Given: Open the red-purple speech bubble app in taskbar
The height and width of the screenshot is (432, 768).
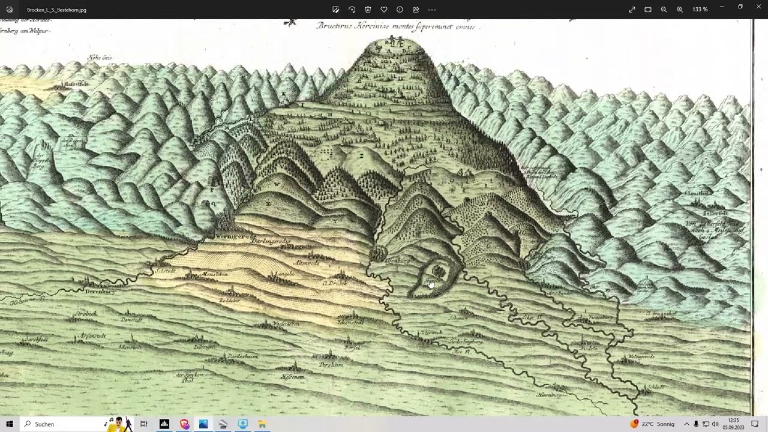Looking at the screenshot, I should [x=184, y=424].
